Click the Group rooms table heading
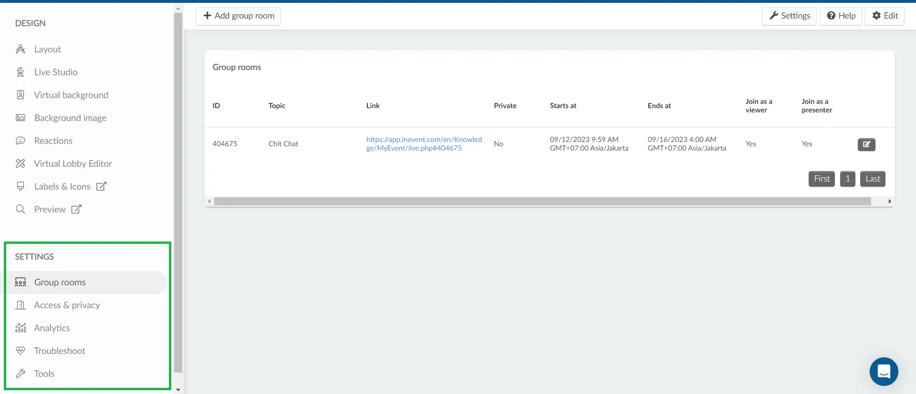 237,67
